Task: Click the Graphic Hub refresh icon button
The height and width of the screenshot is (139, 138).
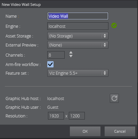Action: [114, 98]
